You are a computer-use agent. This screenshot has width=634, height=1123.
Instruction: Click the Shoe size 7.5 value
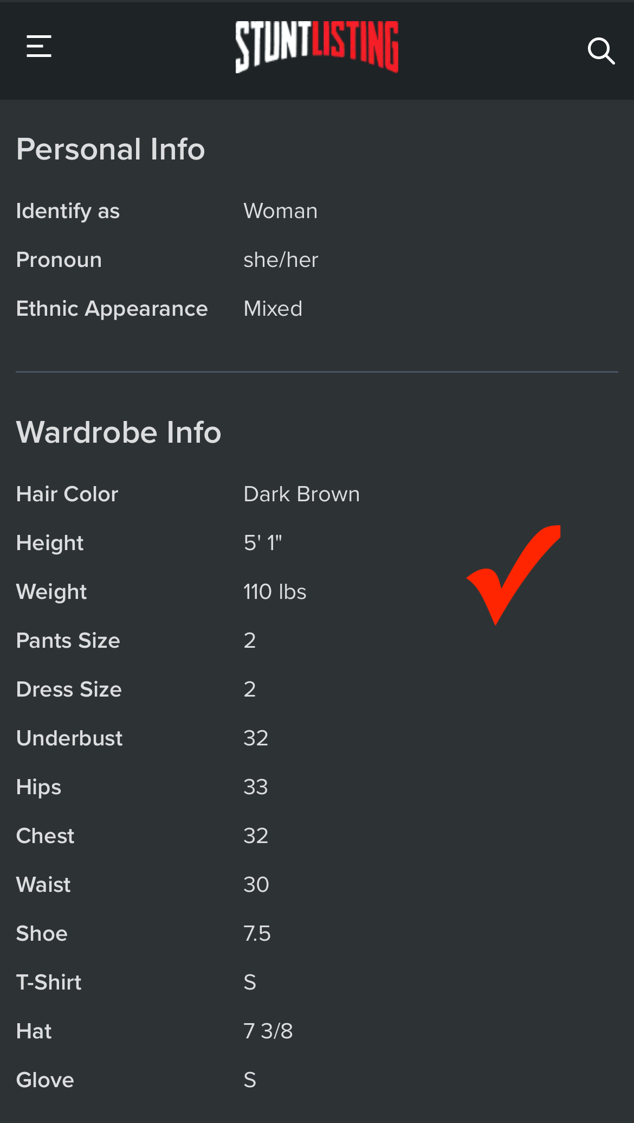[x=257, y=934]
